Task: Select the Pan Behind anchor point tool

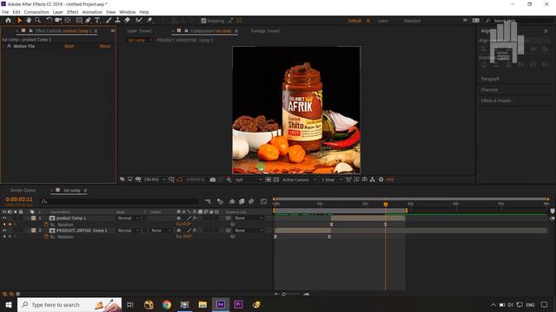Action: [x=68, y=21]
